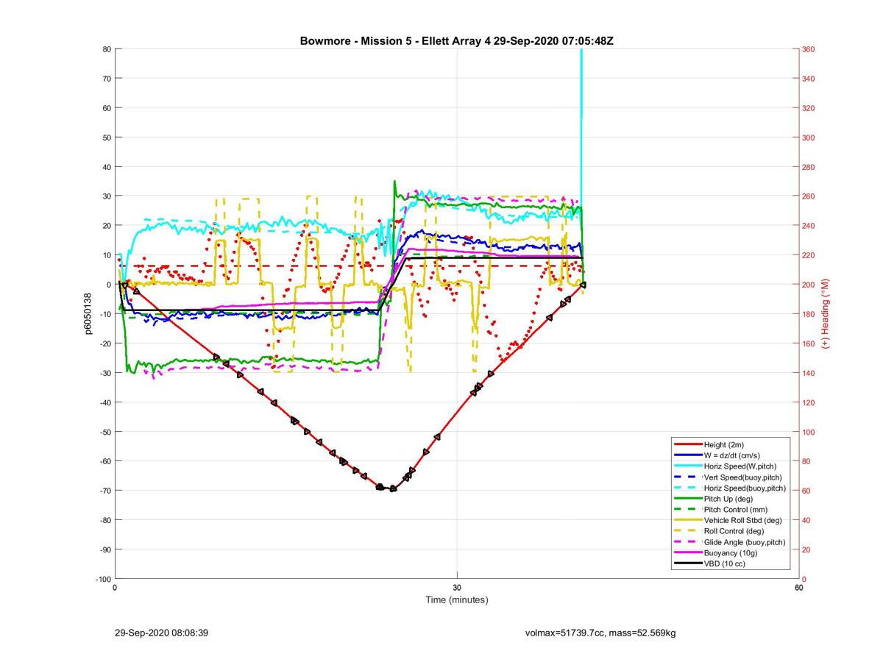This screenshot has height=651, width=883.
Task: Select right heading axis tick '300'
Action: (808, 138)
